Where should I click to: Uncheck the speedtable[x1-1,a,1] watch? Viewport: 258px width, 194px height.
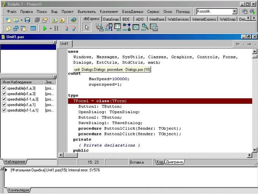point(4,110)
